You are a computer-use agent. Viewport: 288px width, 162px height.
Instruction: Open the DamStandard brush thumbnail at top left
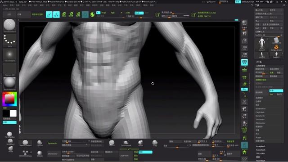click(x=9, y=25)
